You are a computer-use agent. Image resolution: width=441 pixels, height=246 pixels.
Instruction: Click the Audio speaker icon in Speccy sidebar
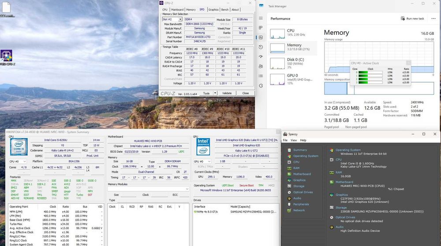point(289,198)
